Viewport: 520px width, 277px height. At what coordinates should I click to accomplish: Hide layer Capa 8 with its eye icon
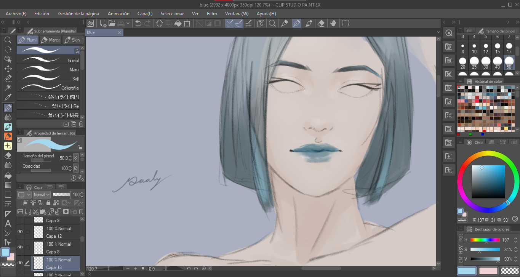(20, 247)
